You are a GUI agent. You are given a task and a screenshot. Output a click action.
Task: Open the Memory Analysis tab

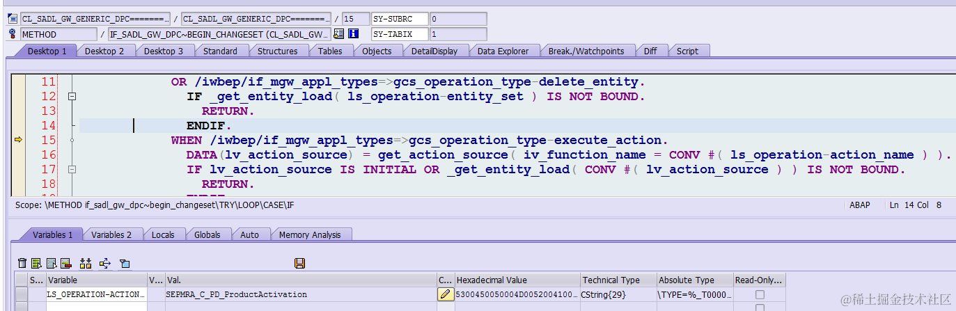[x=312, y=234]
